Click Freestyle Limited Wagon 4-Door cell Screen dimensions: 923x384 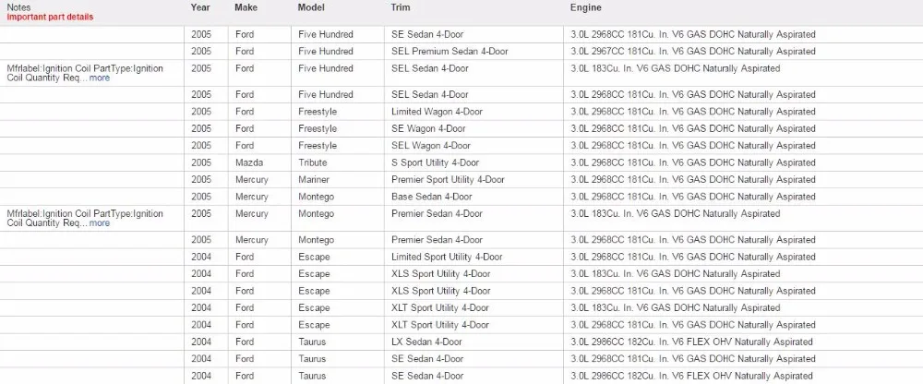click(473, 112)
